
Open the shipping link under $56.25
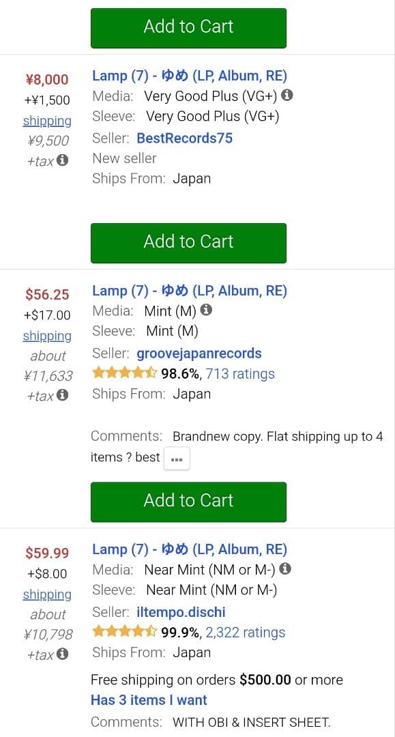(x=46, y=336)
